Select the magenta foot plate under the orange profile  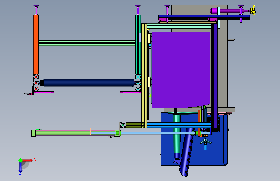44,92
